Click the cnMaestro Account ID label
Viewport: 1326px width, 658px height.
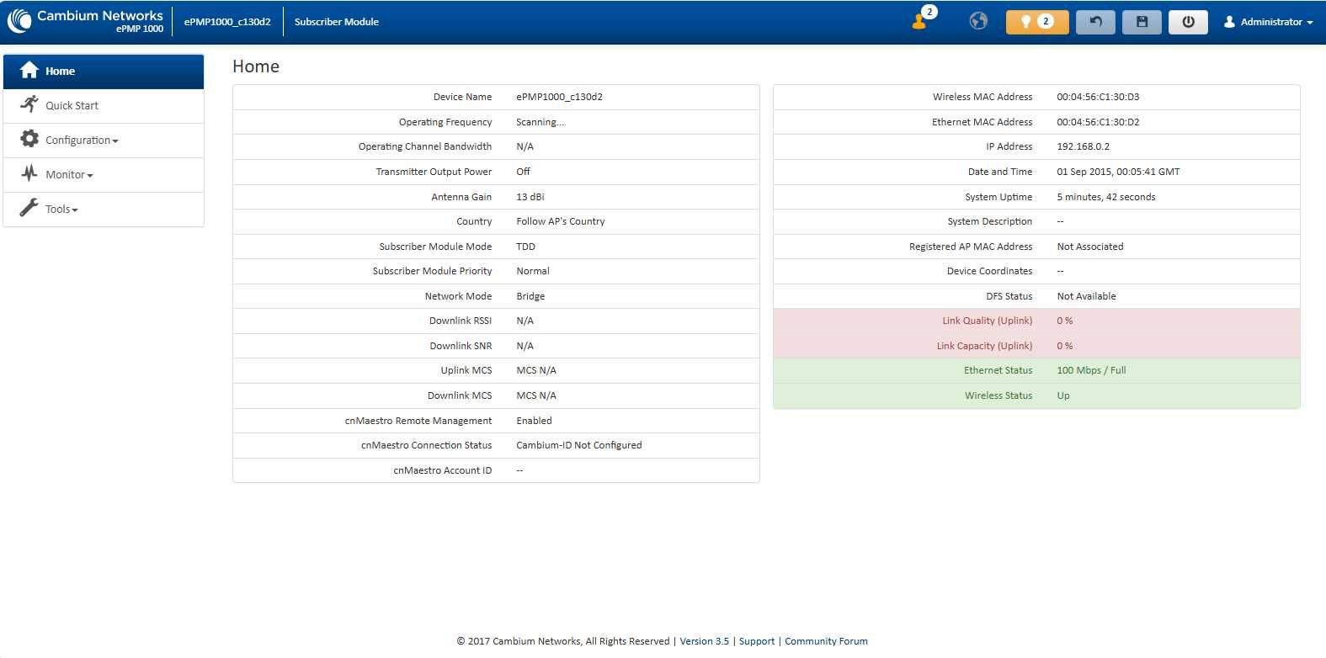[x=443, y=470]
